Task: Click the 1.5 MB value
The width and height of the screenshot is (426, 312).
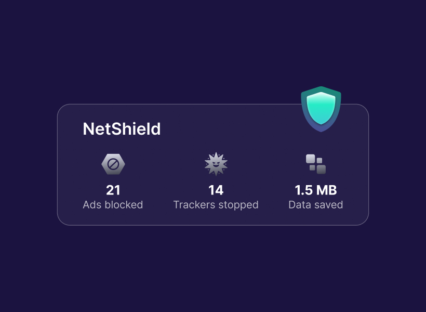Action: (316, 190)
